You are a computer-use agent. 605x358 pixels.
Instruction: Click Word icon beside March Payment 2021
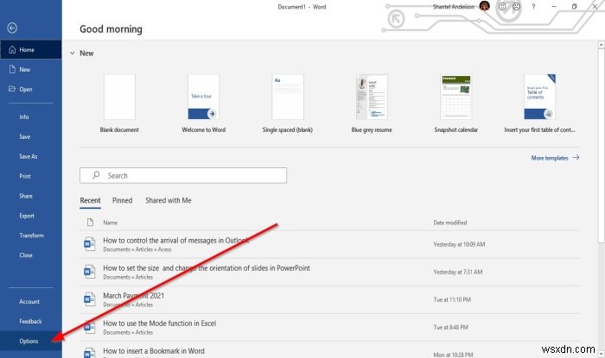coord(89,299)
